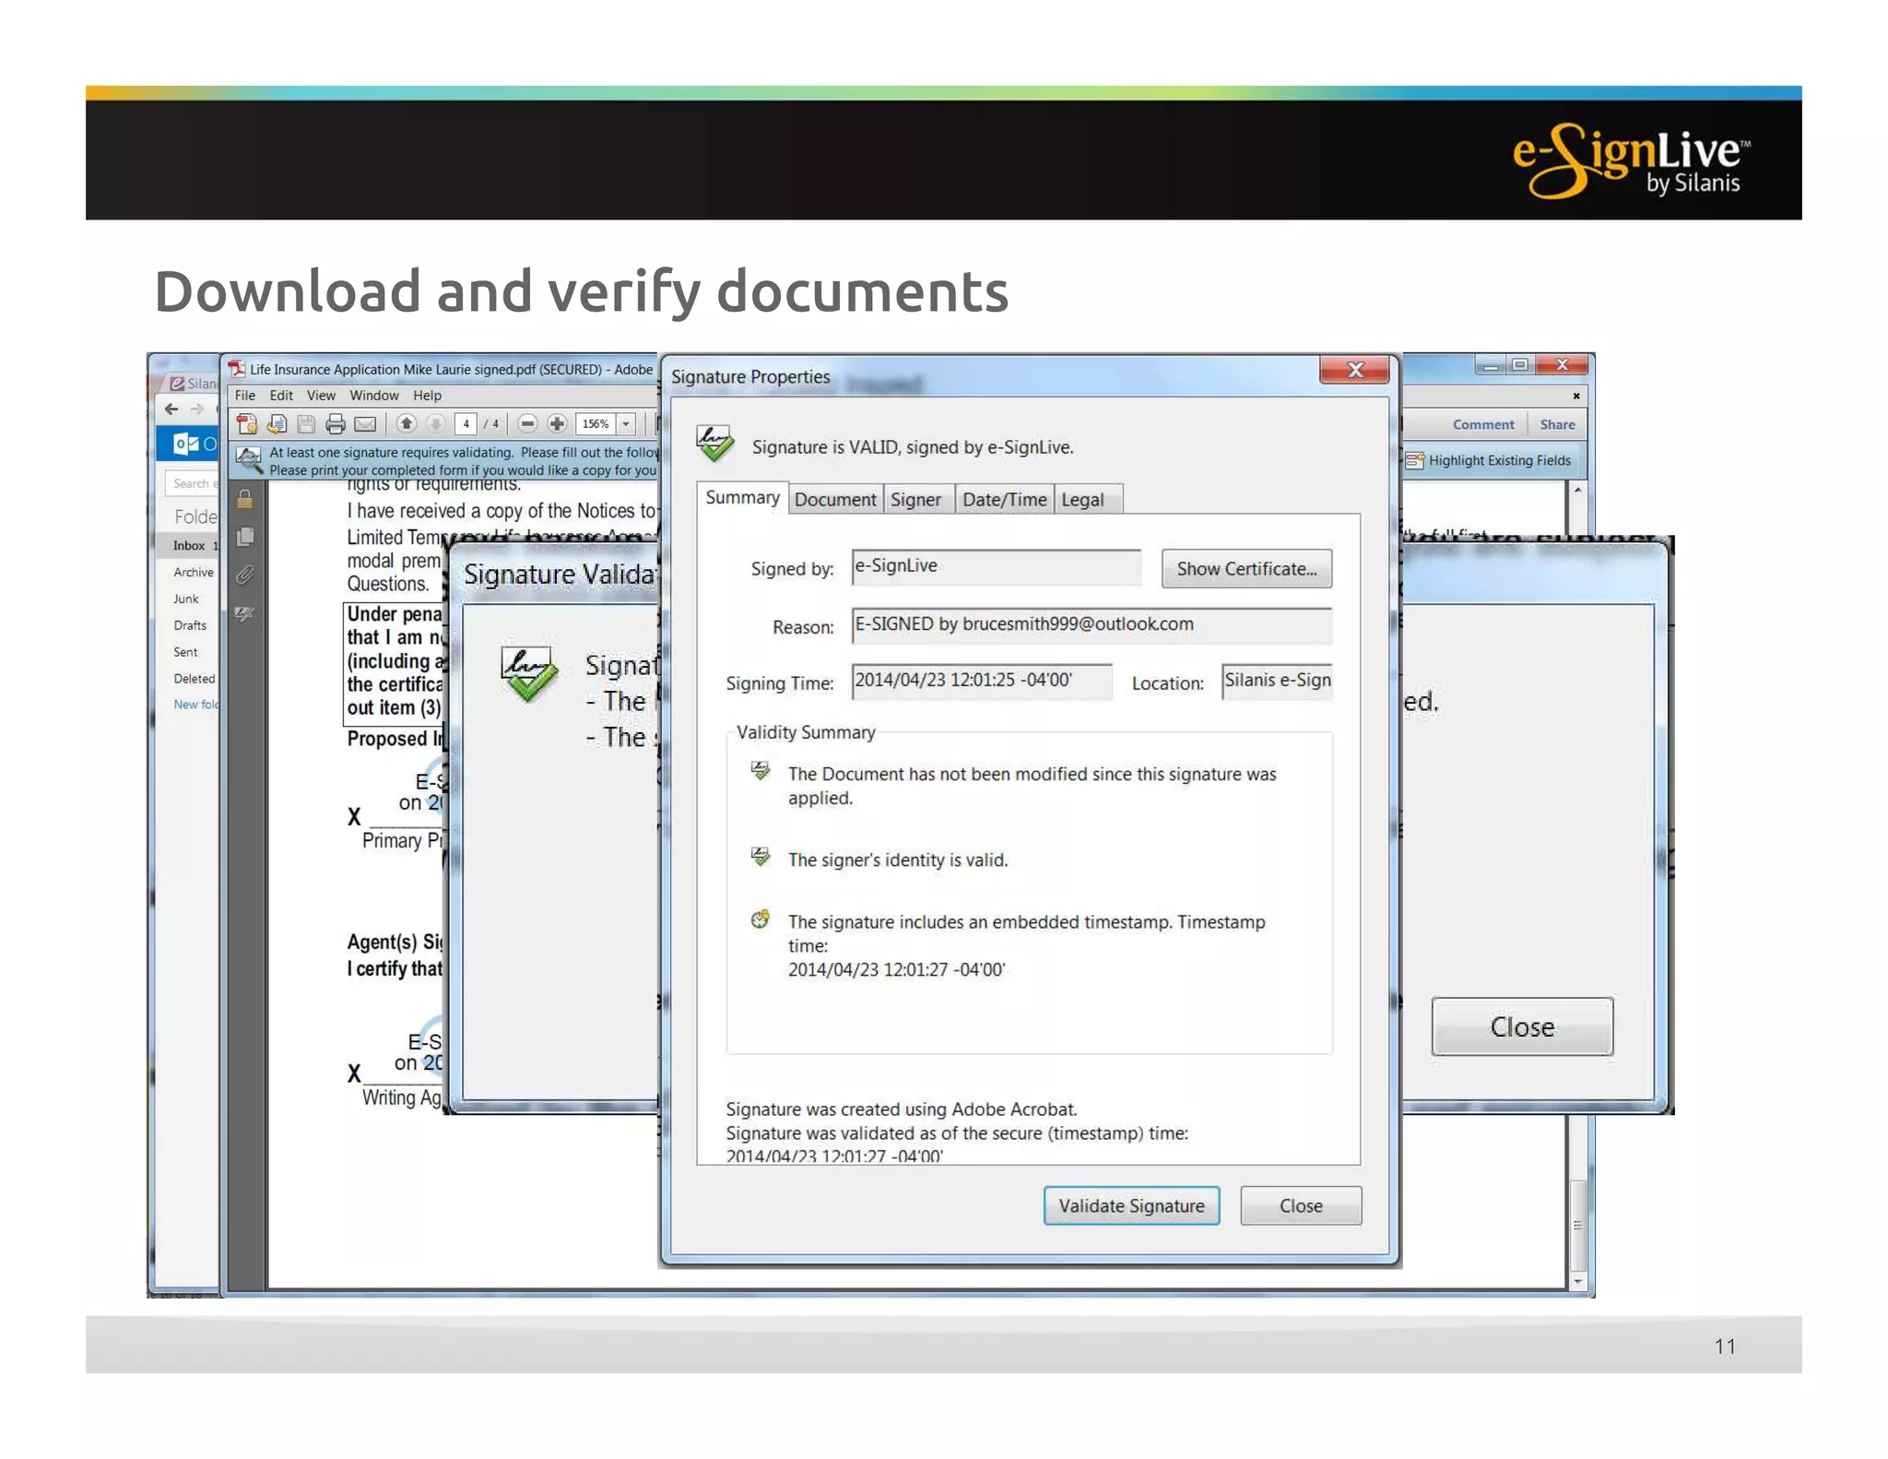
Task: Open the attachments paperclip panel icon
Action: tap(245, 575)
